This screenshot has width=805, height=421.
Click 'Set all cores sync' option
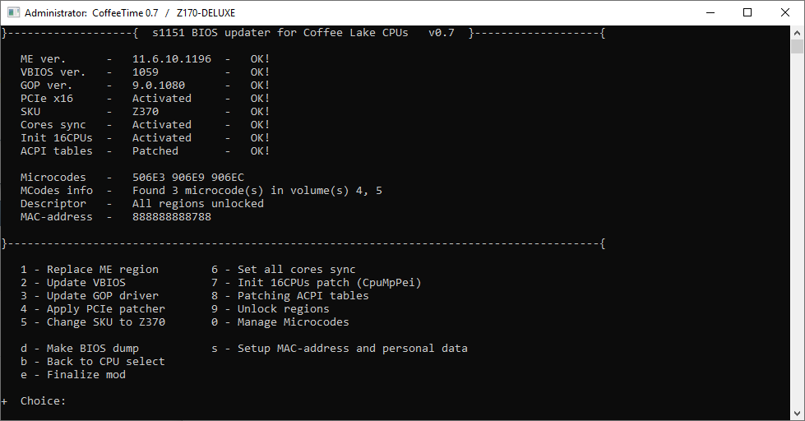tap(284, 270)
